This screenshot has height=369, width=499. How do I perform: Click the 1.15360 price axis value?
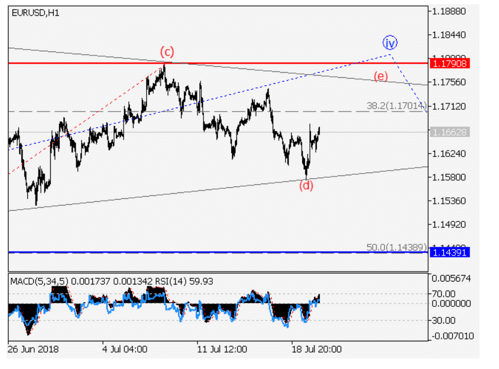[x=450, y=201]
